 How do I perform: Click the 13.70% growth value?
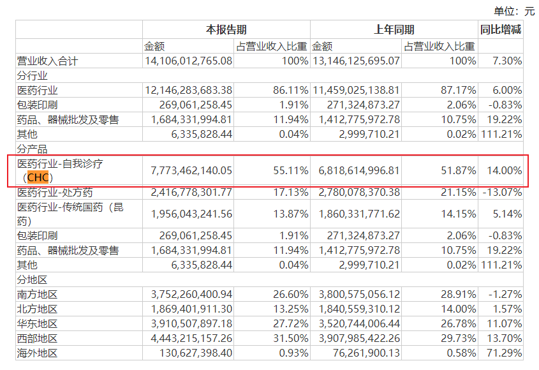(505, 338)
